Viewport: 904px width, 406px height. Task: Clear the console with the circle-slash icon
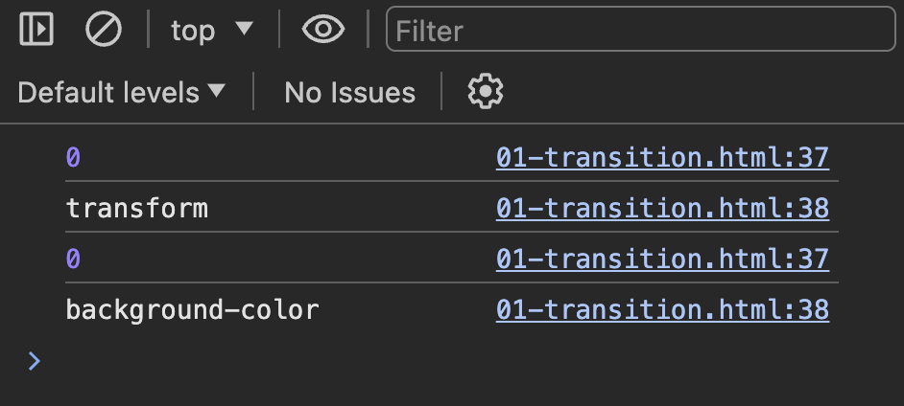103,31
